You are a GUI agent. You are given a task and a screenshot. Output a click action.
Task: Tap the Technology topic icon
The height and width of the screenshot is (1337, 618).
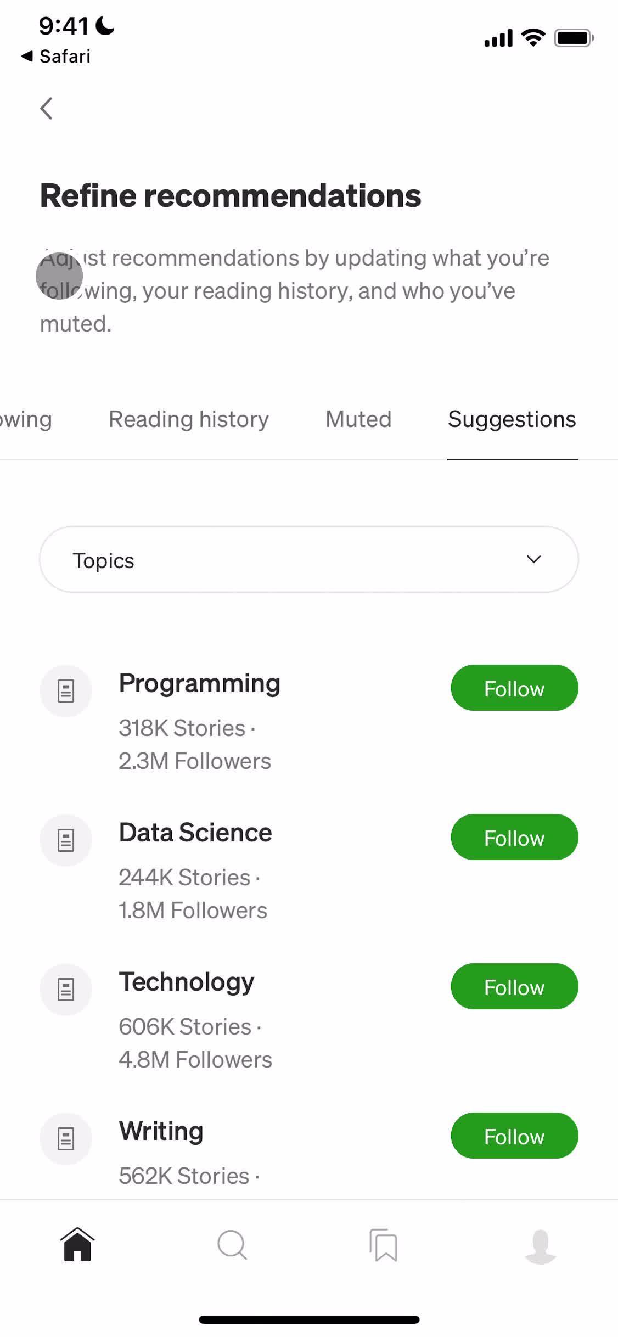[x=66, y=990]
